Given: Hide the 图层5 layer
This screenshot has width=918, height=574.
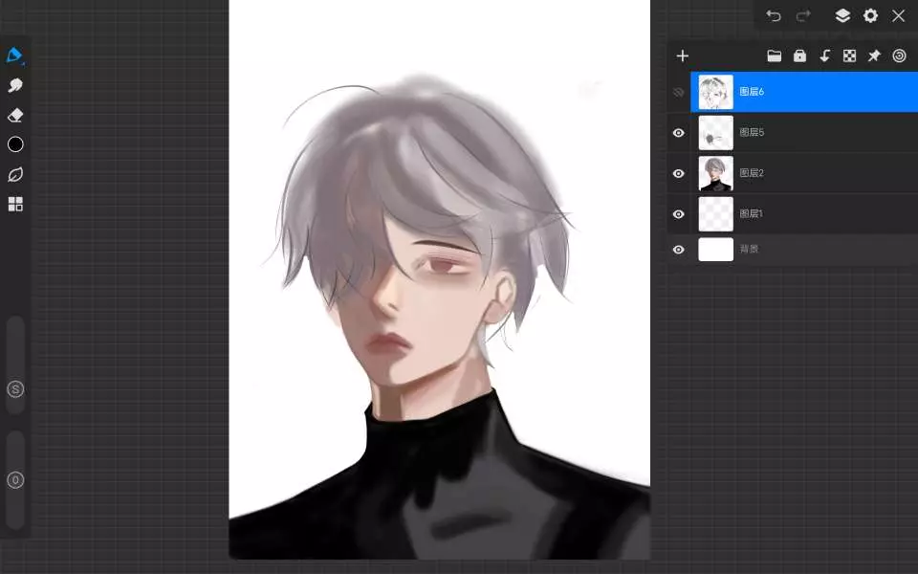Looking at the screenshot, I should 679,133.
